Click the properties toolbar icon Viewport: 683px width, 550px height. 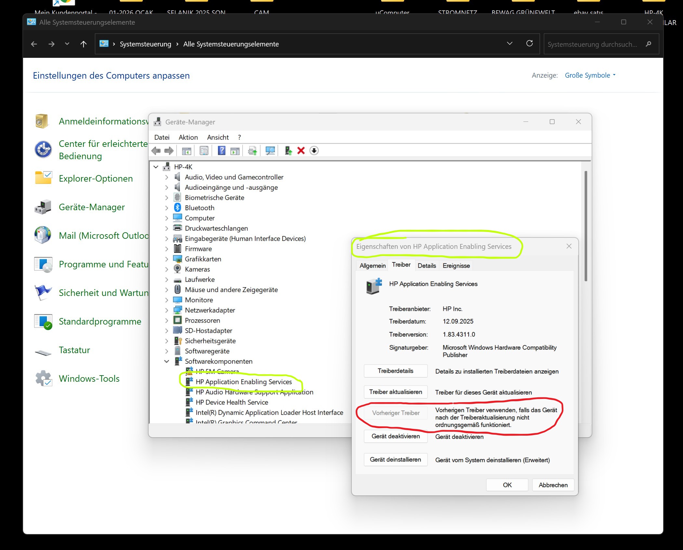(x=204, y=151)
